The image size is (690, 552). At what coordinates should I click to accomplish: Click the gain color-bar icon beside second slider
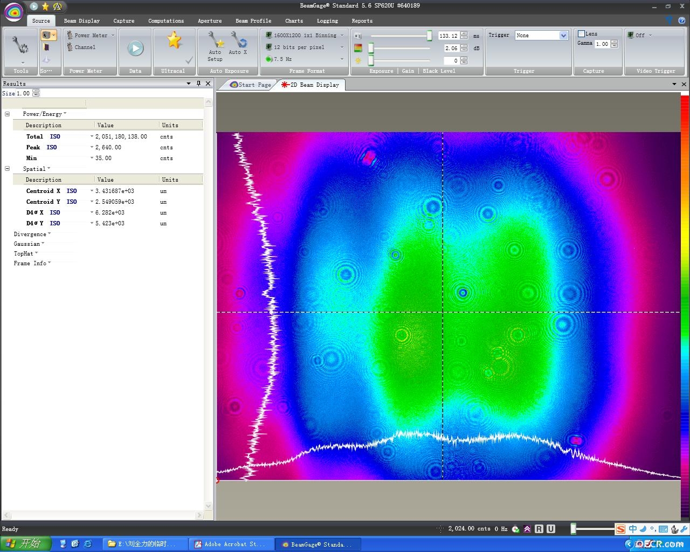pos(357,48)
